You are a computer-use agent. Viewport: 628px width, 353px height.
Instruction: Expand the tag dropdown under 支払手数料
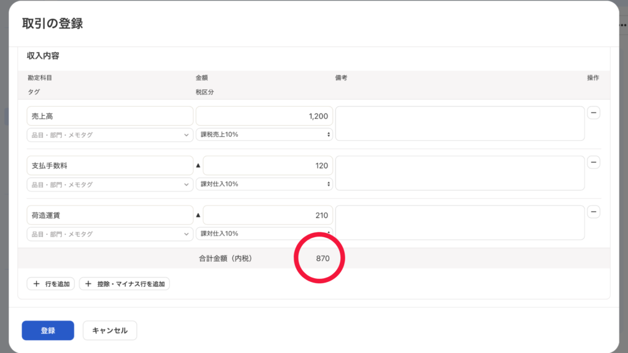[x=110, y=184]
